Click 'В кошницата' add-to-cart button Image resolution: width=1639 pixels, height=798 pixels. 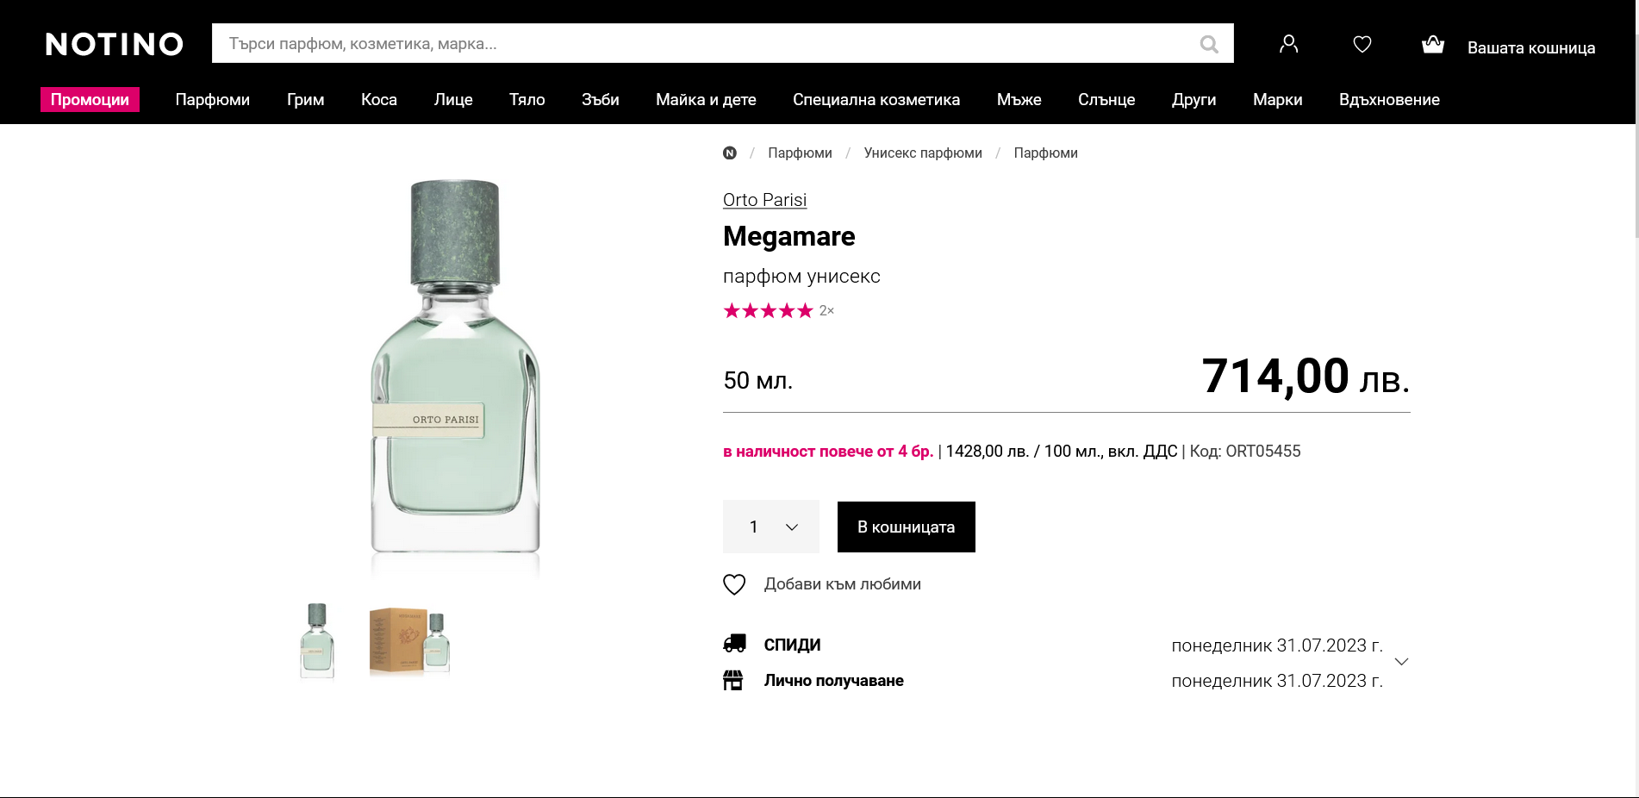click(x=906, y=527)
